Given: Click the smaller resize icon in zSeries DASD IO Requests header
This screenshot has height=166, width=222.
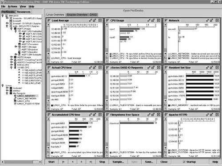Looking at the screenshot, I should click(149, 67).
